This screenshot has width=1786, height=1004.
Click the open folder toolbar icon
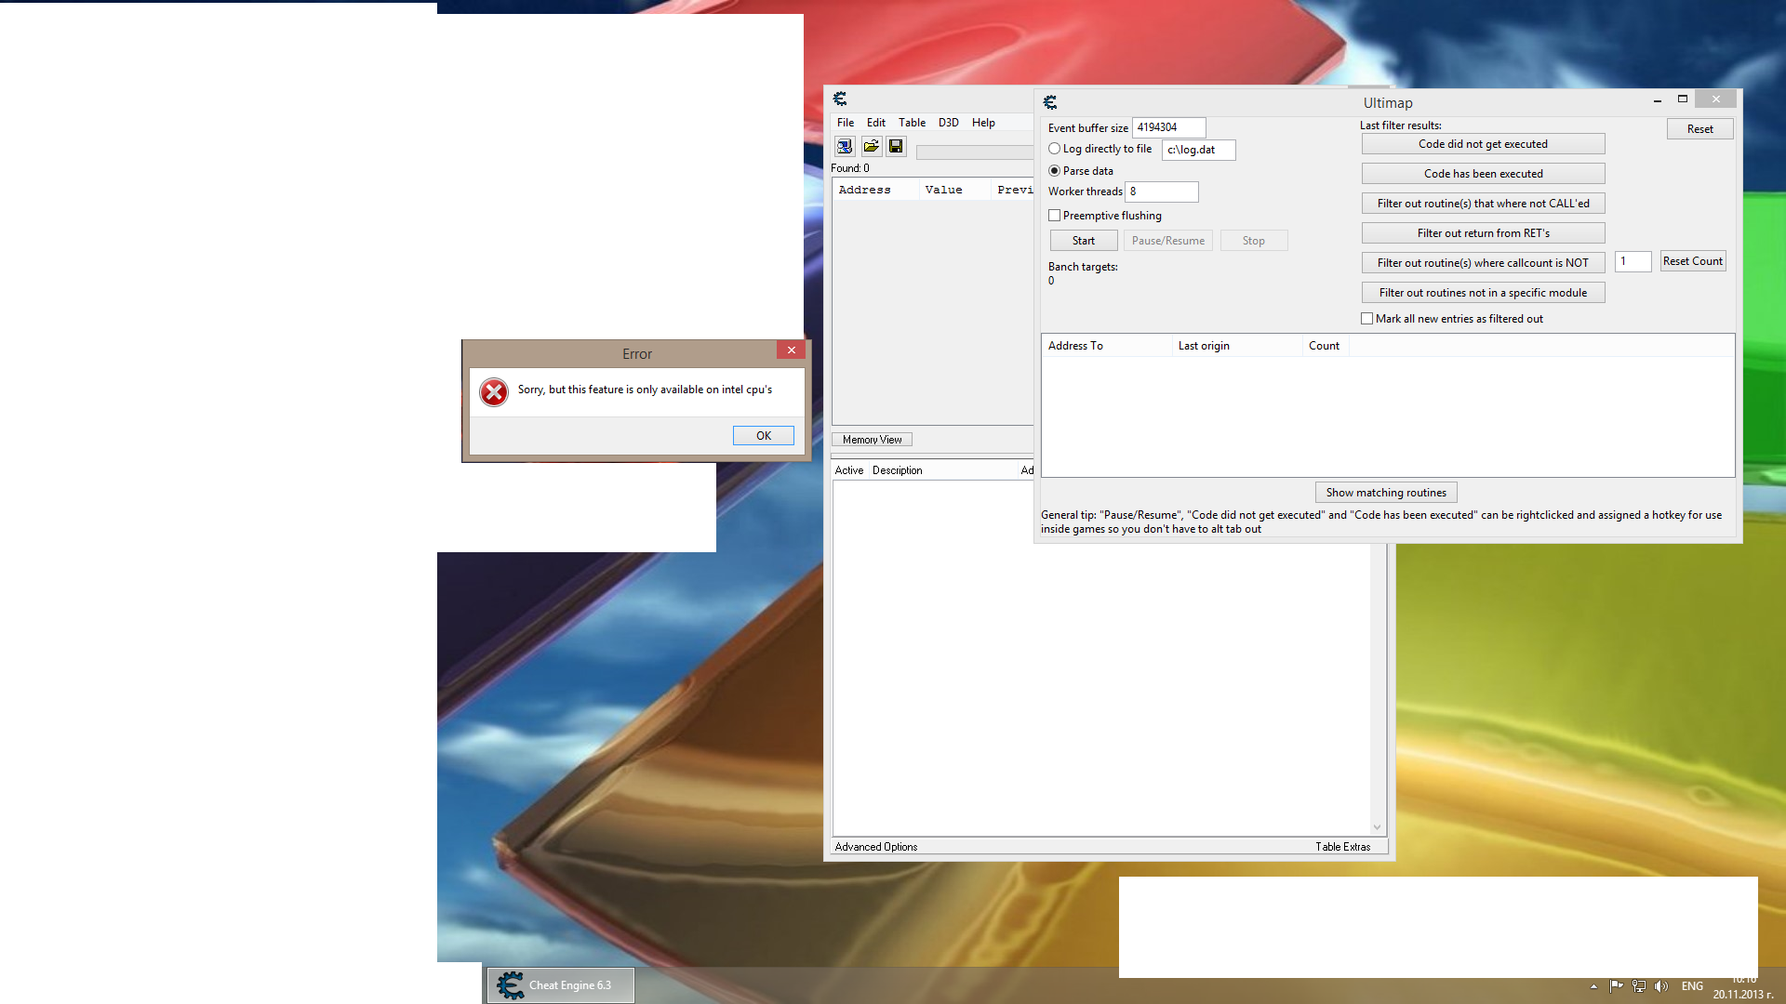(871, 146)
